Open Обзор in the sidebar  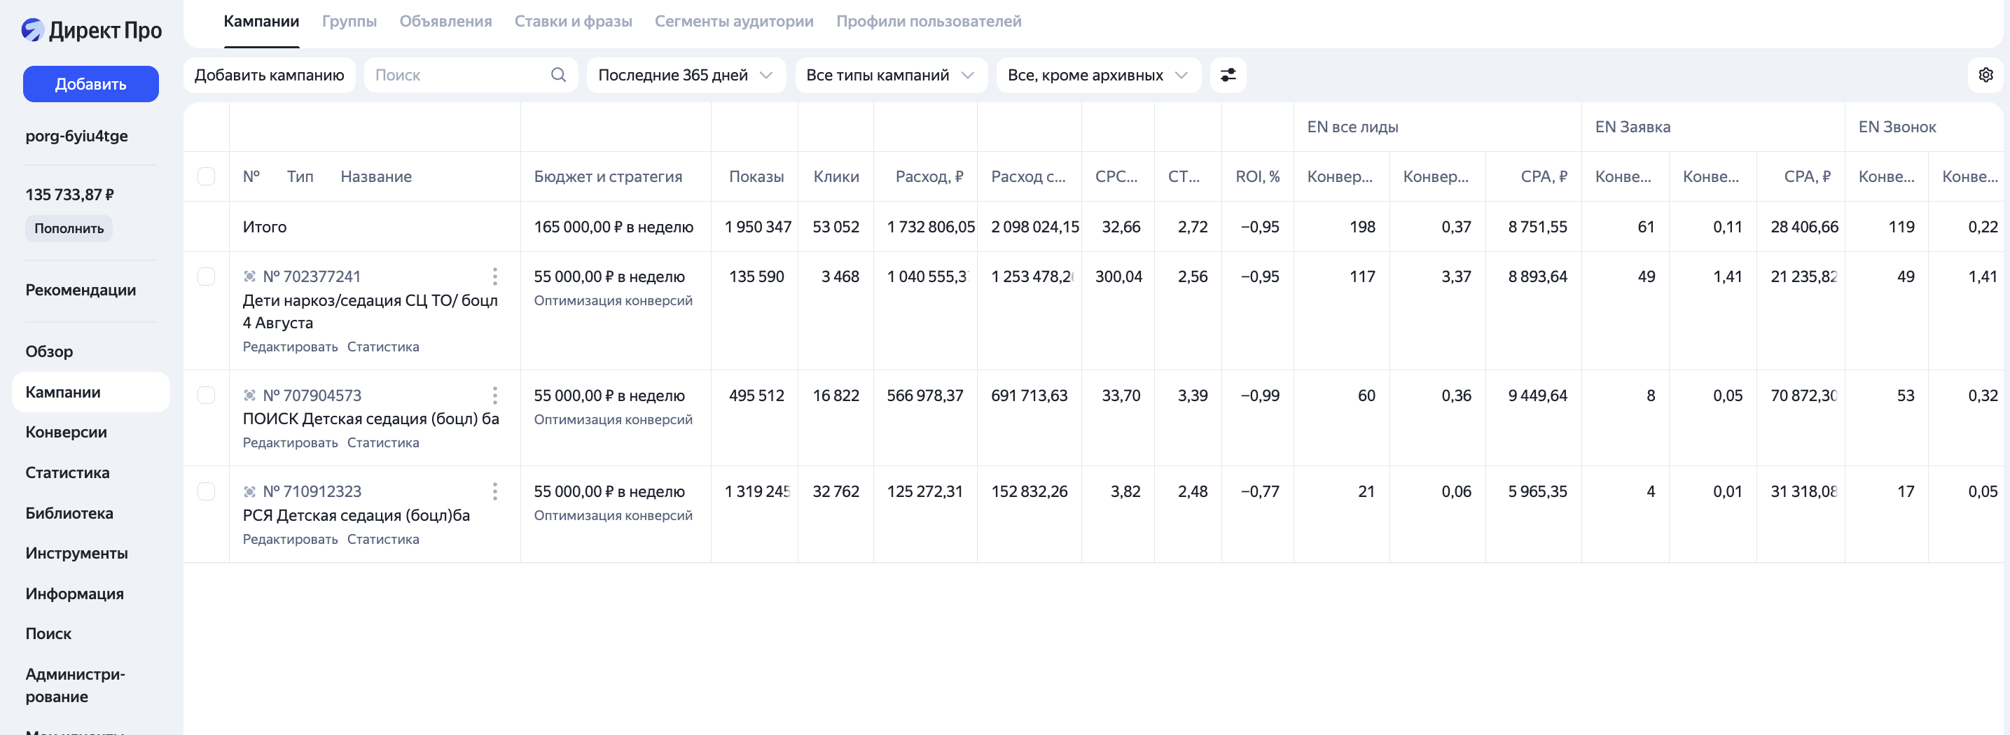coord(49,351)
